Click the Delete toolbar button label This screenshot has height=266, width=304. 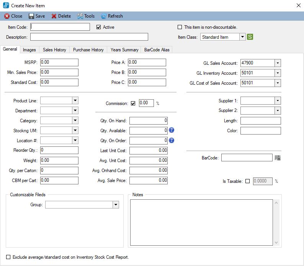click(65, 16)
